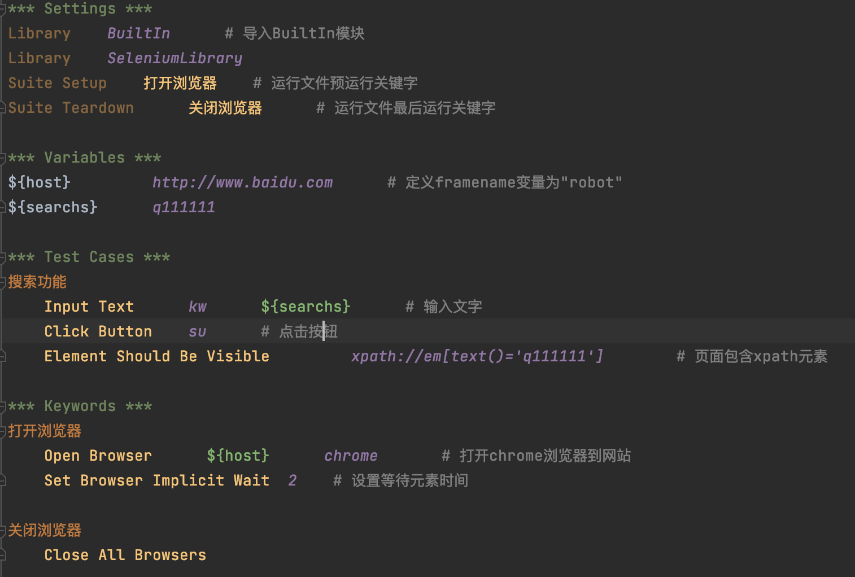Click the SeleniumLibrary library name
Screen dimensions: 855x577
click(x=175, y=58)
